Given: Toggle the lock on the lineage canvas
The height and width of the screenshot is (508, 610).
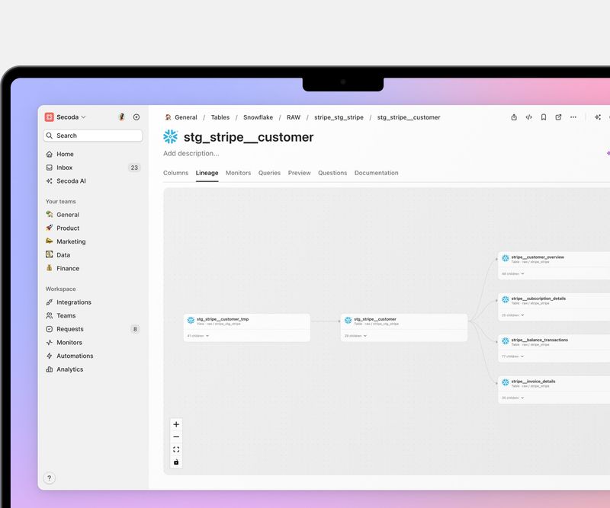Looking at the screenshot, I should click(176, 462).
